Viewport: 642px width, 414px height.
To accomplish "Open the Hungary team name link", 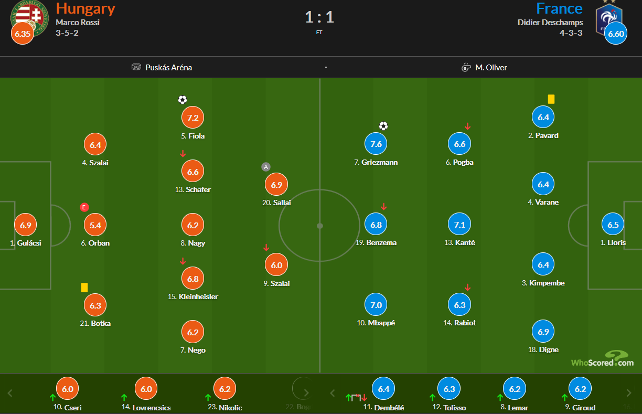I will 85,8.
